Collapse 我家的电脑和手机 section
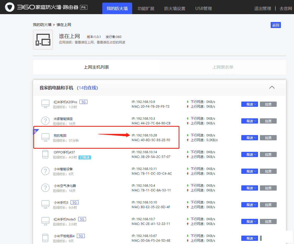Screen dimensions: 294x244 272,87
